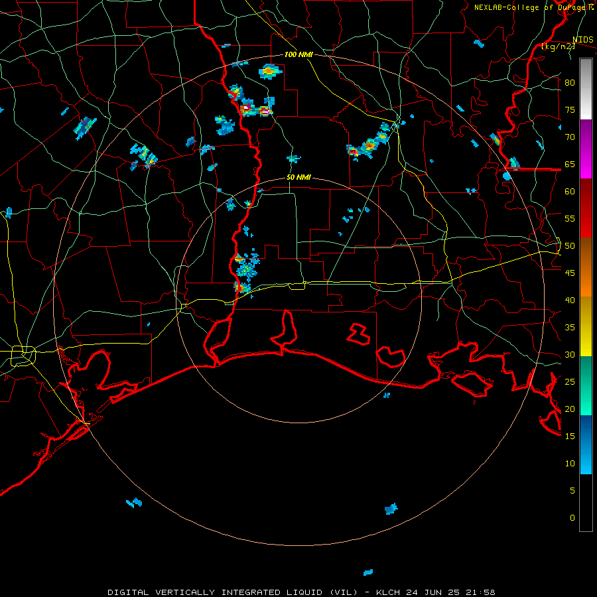Click the 100 NMI range ring label
Screen dimensions: 597x597
point(298,54)
